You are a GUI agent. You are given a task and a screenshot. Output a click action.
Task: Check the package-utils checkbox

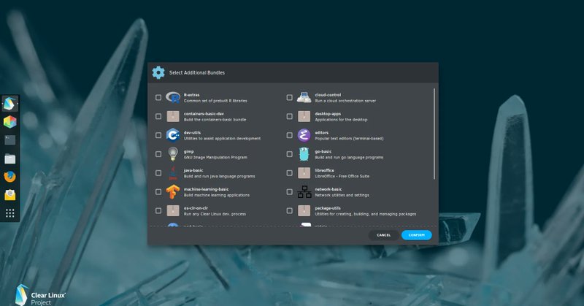click(289, 210)
